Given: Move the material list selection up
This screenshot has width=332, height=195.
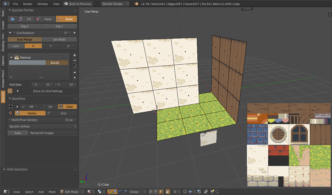Looking at the screenshot, I should tap(75, 73).
